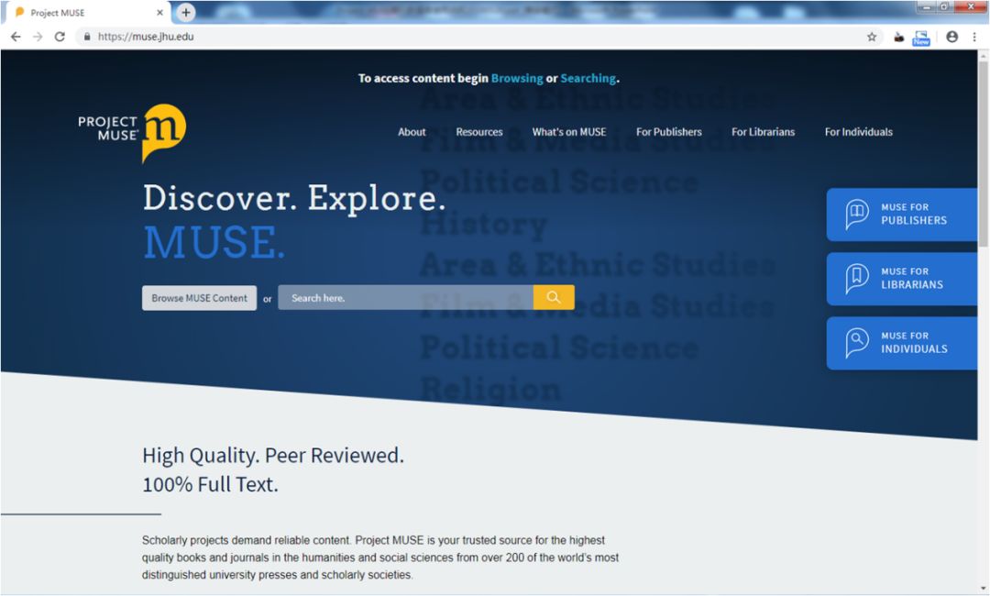Click the bookmark icon on MUSE for Librarians
This screenshot has height=596, width=990.
pyautogui.click(x=857, y=279)
